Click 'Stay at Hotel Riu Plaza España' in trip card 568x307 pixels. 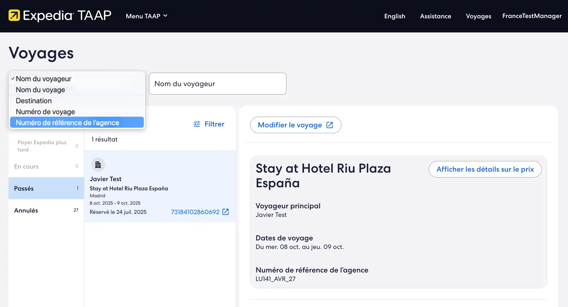pyautogui.click(x=129, y=188)
